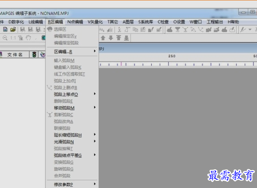Open the A图层 menu

pyautogui.click(x=128, y=22)
